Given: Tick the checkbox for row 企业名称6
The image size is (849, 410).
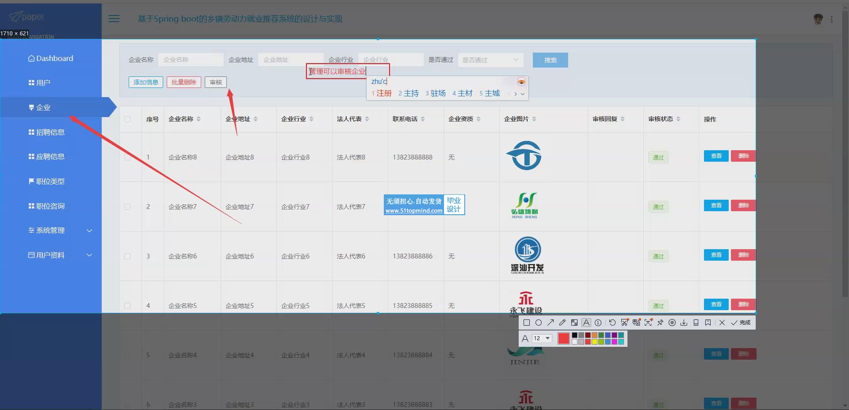Looking at the screenshot, I should [127, 256].
